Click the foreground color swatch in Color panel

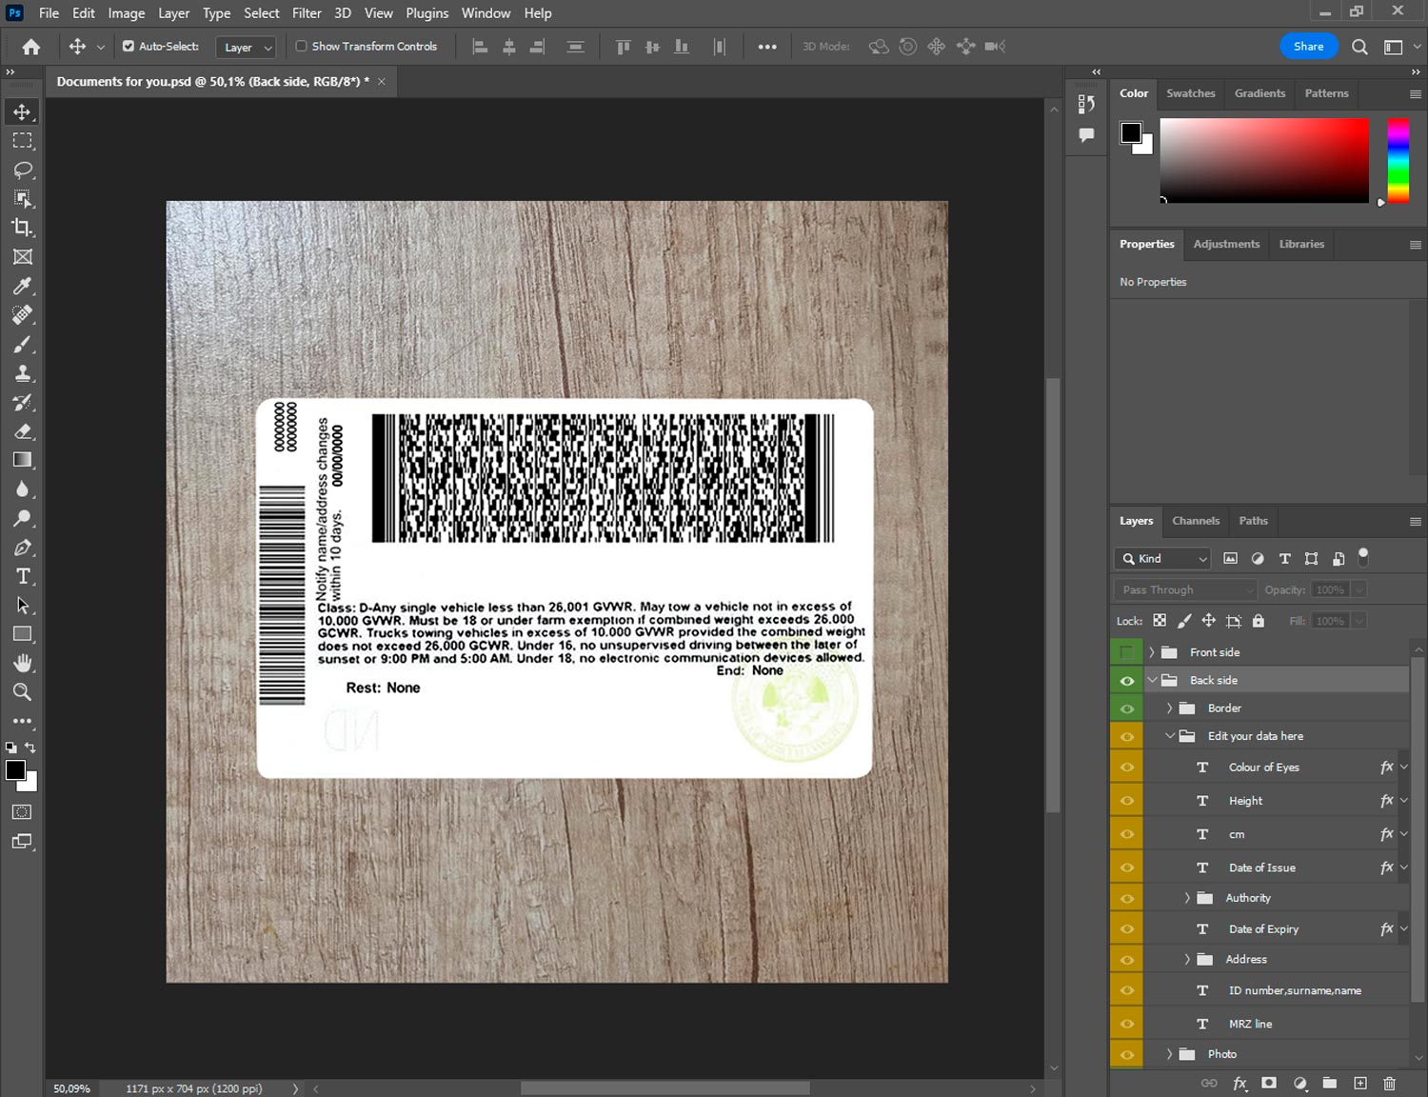1131,132
